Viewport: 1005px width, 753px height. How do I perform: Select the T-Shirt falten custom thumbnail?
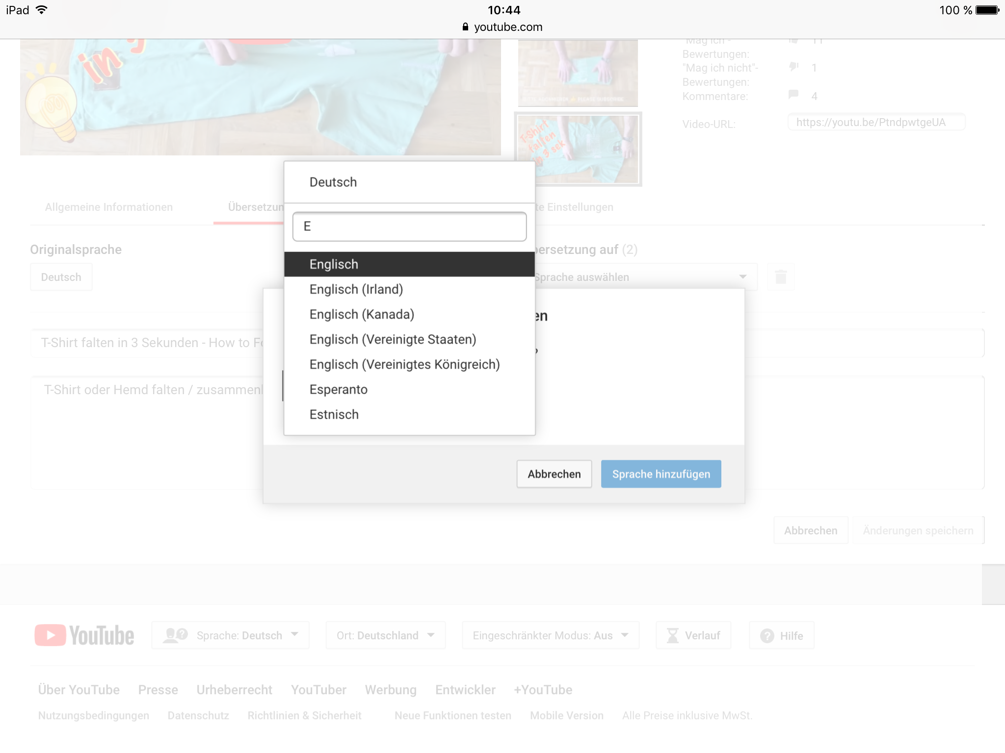578,149
